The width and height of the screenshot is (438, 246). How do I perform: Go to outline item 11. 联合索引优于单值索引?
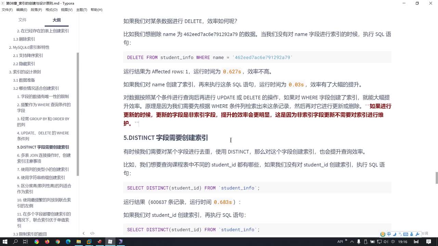[x=44, y=220]
